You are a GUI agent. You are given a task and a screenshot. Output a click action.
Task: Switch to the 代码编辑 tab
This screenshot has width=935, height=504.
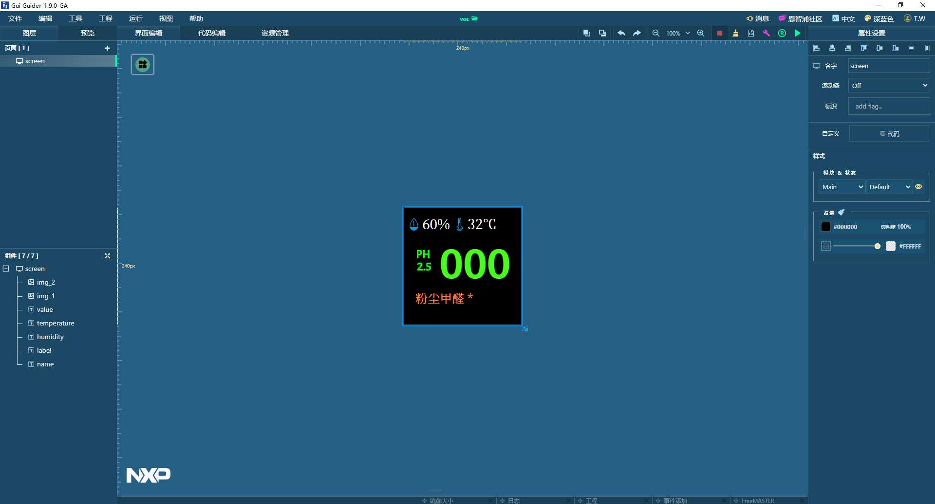point(210,33)
